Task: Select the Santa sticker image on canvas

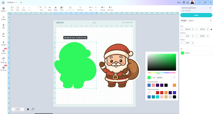Action: coord(119,65)
